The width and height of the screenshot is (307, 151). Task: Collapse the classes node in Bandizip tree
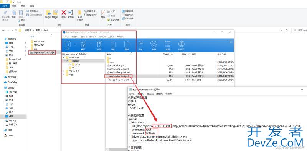coord(66,61)
